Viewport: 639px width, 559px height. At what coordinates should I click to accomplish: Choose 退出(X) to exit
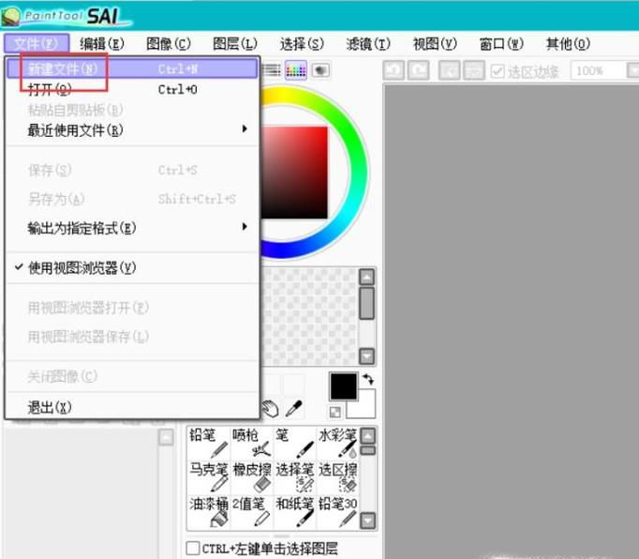tap(132, 407)
